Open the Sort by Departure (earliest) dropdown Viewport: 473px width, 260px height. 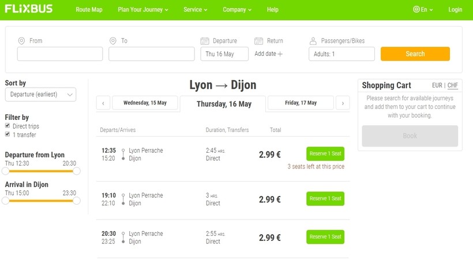coord(40,95)
